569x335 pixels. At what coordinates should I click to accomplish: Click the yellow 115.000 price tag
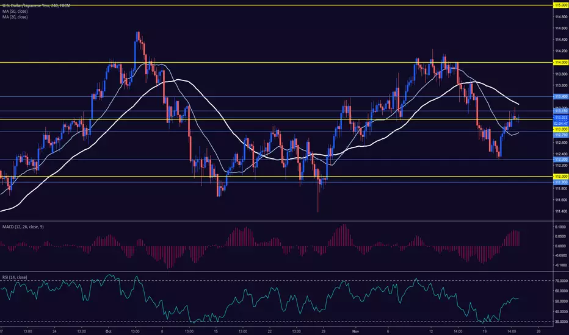point(560,5)
